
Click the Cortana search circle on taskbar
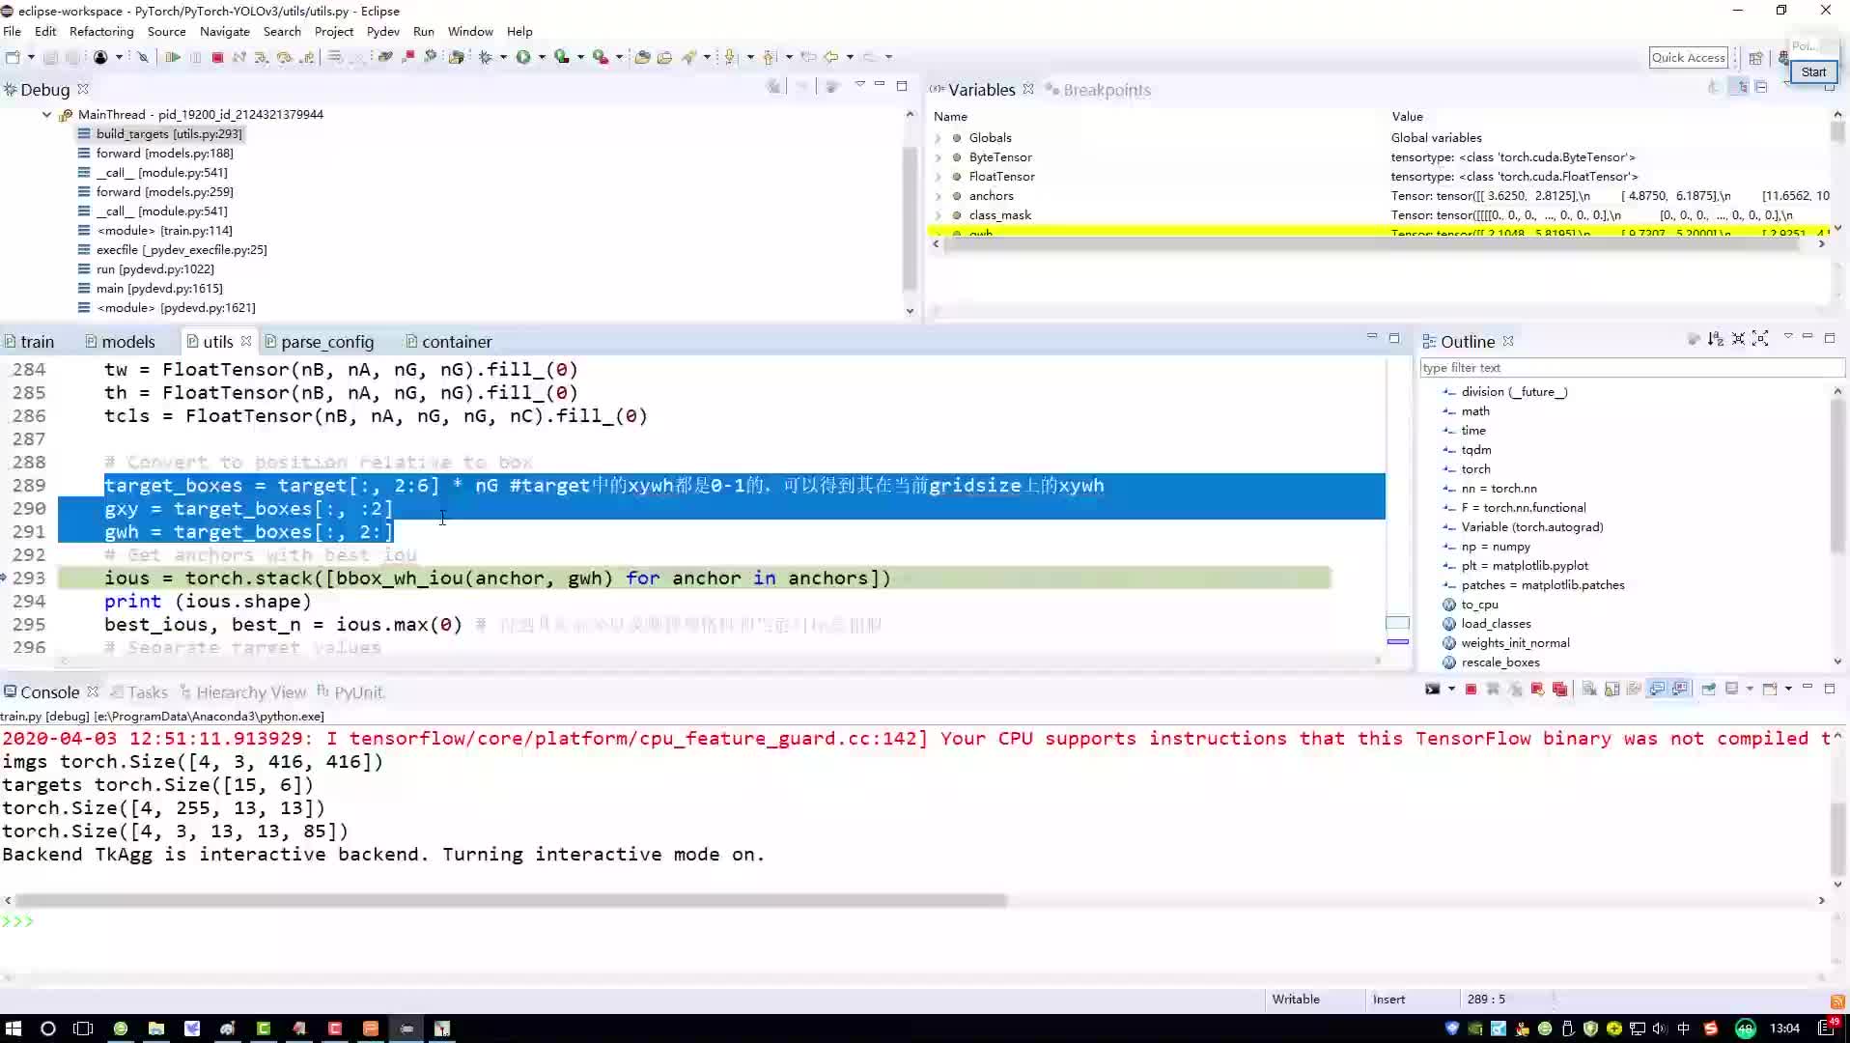pos(48,1029)
